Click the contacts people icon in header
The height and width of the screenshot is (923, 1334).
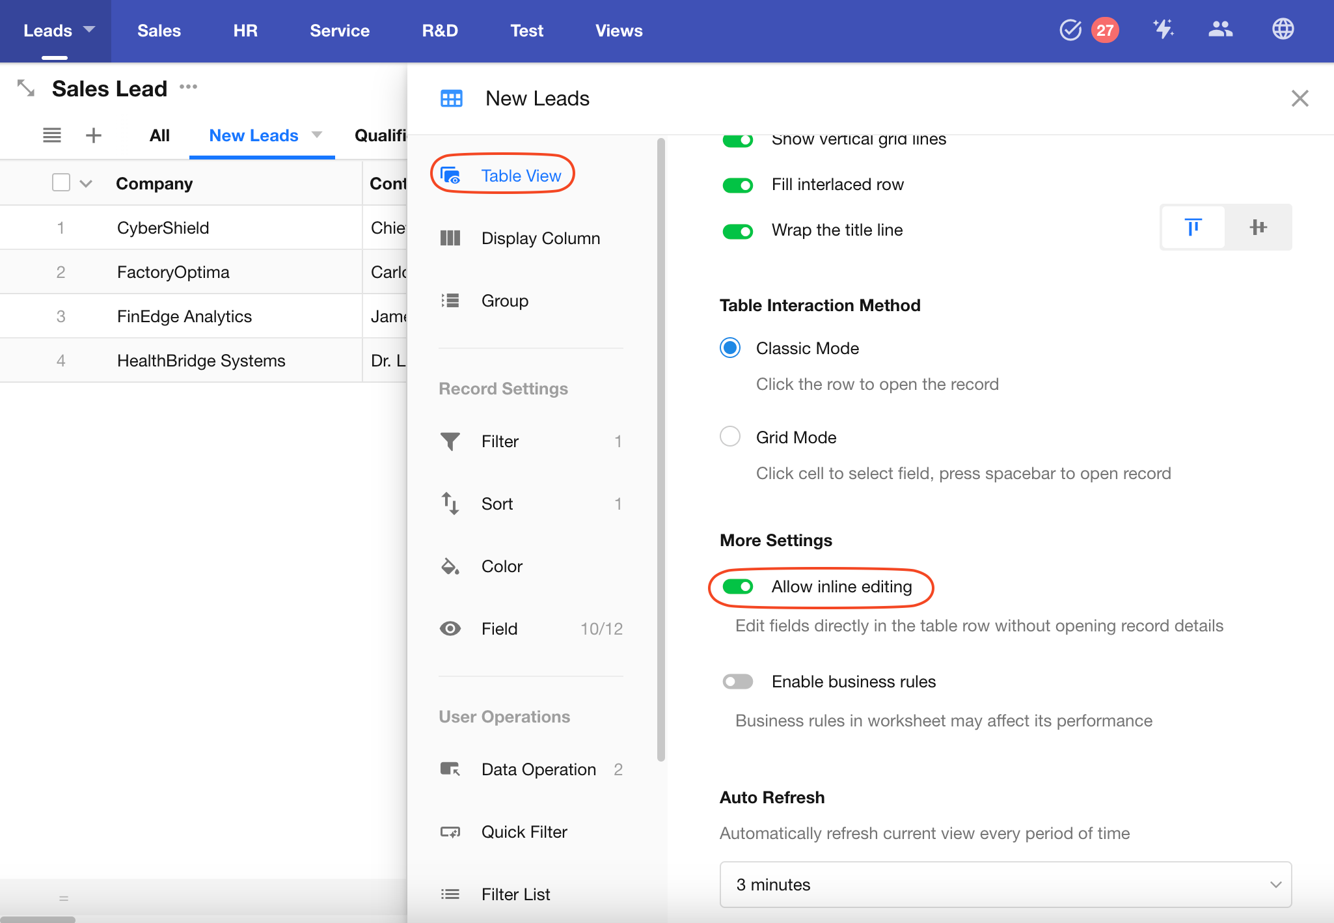tap(1220, 29)
